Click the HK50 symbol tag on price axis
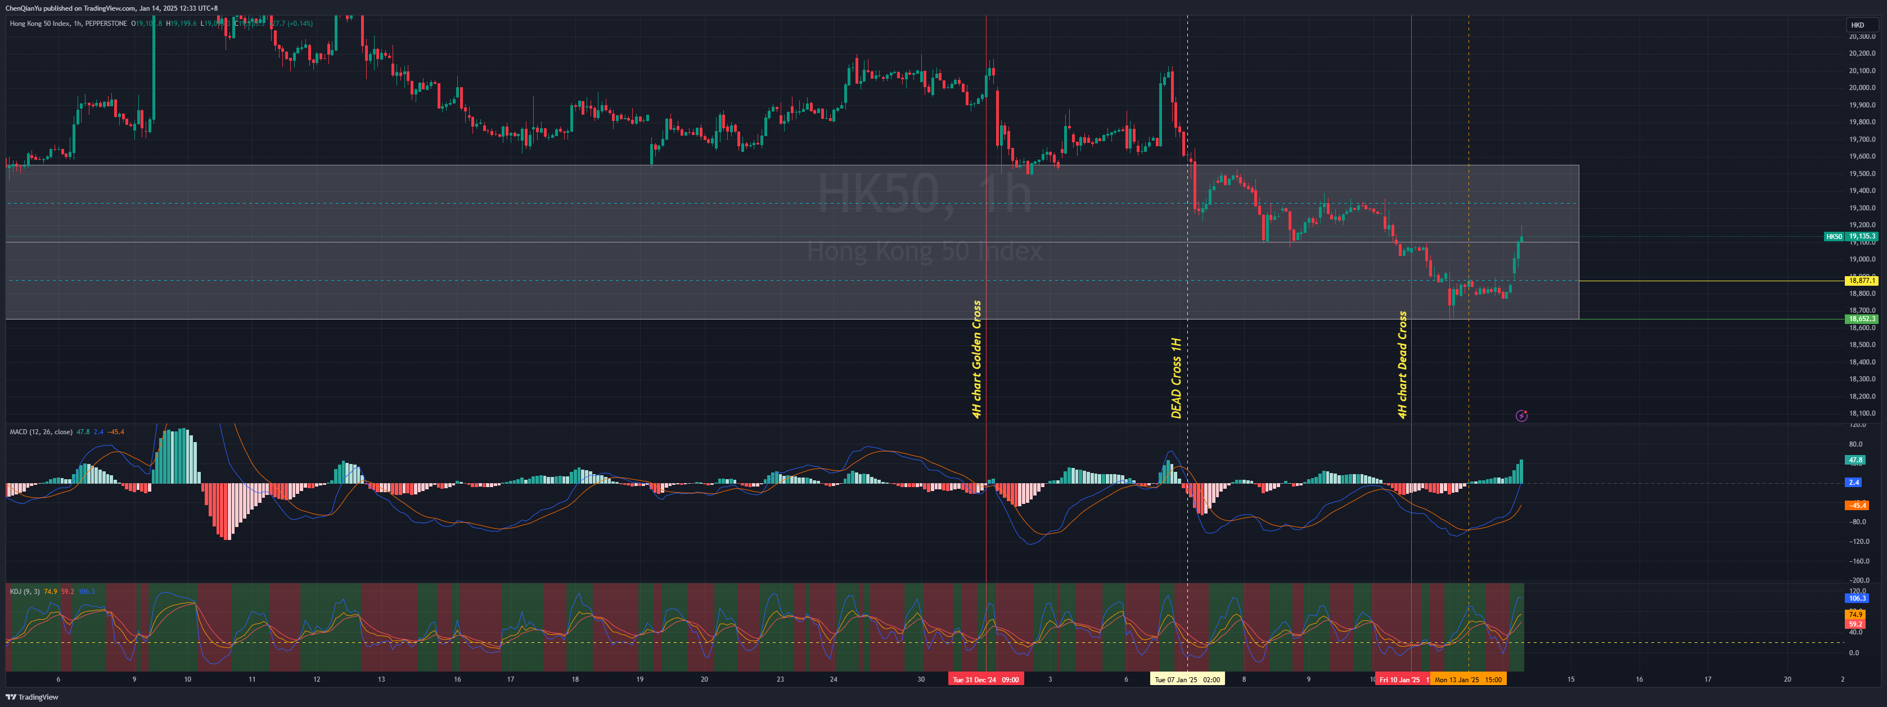 tap(1834, 237)
